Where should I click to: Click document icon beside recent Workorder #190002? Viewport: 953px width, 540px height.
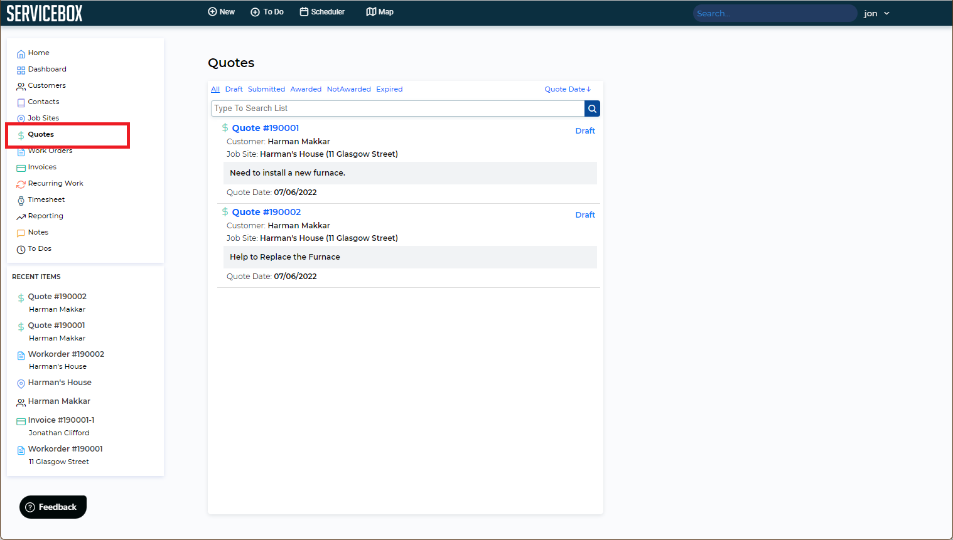(21, 356)
